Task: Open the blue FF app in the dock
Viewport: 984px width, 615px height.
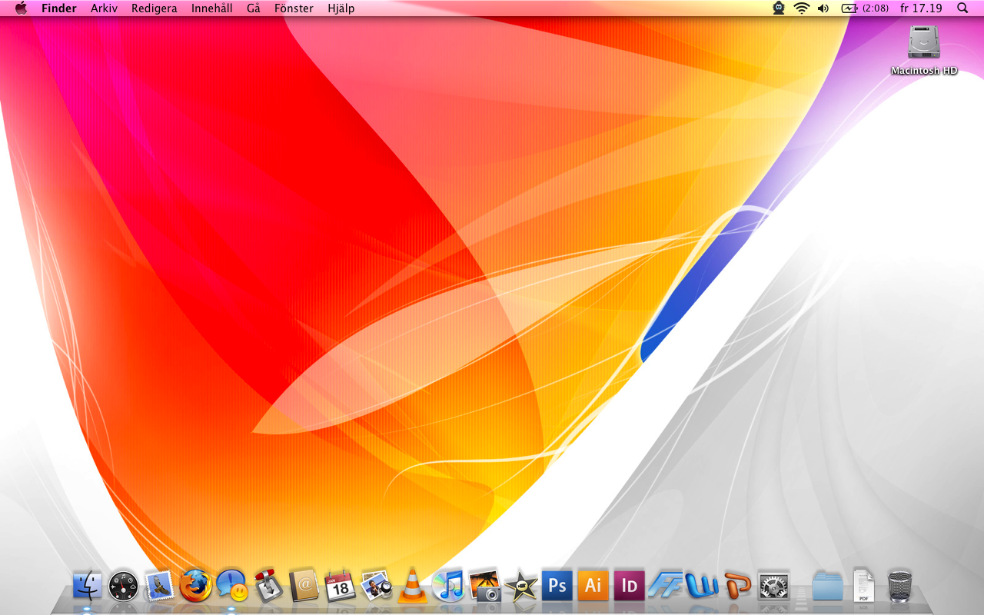Action: [666, 586]
